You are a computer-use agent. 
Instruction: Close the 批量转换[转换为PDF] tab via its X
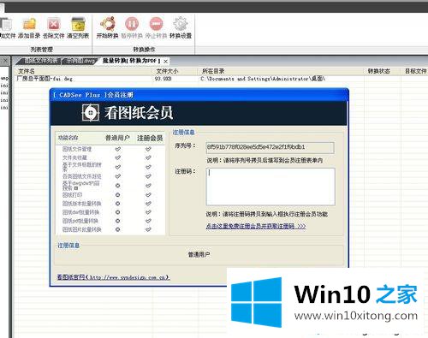coord(165,61)
